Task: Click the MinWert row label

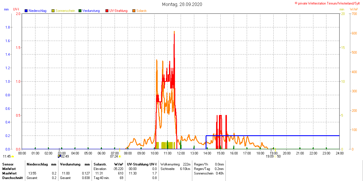Action: [x=9, y=169]
